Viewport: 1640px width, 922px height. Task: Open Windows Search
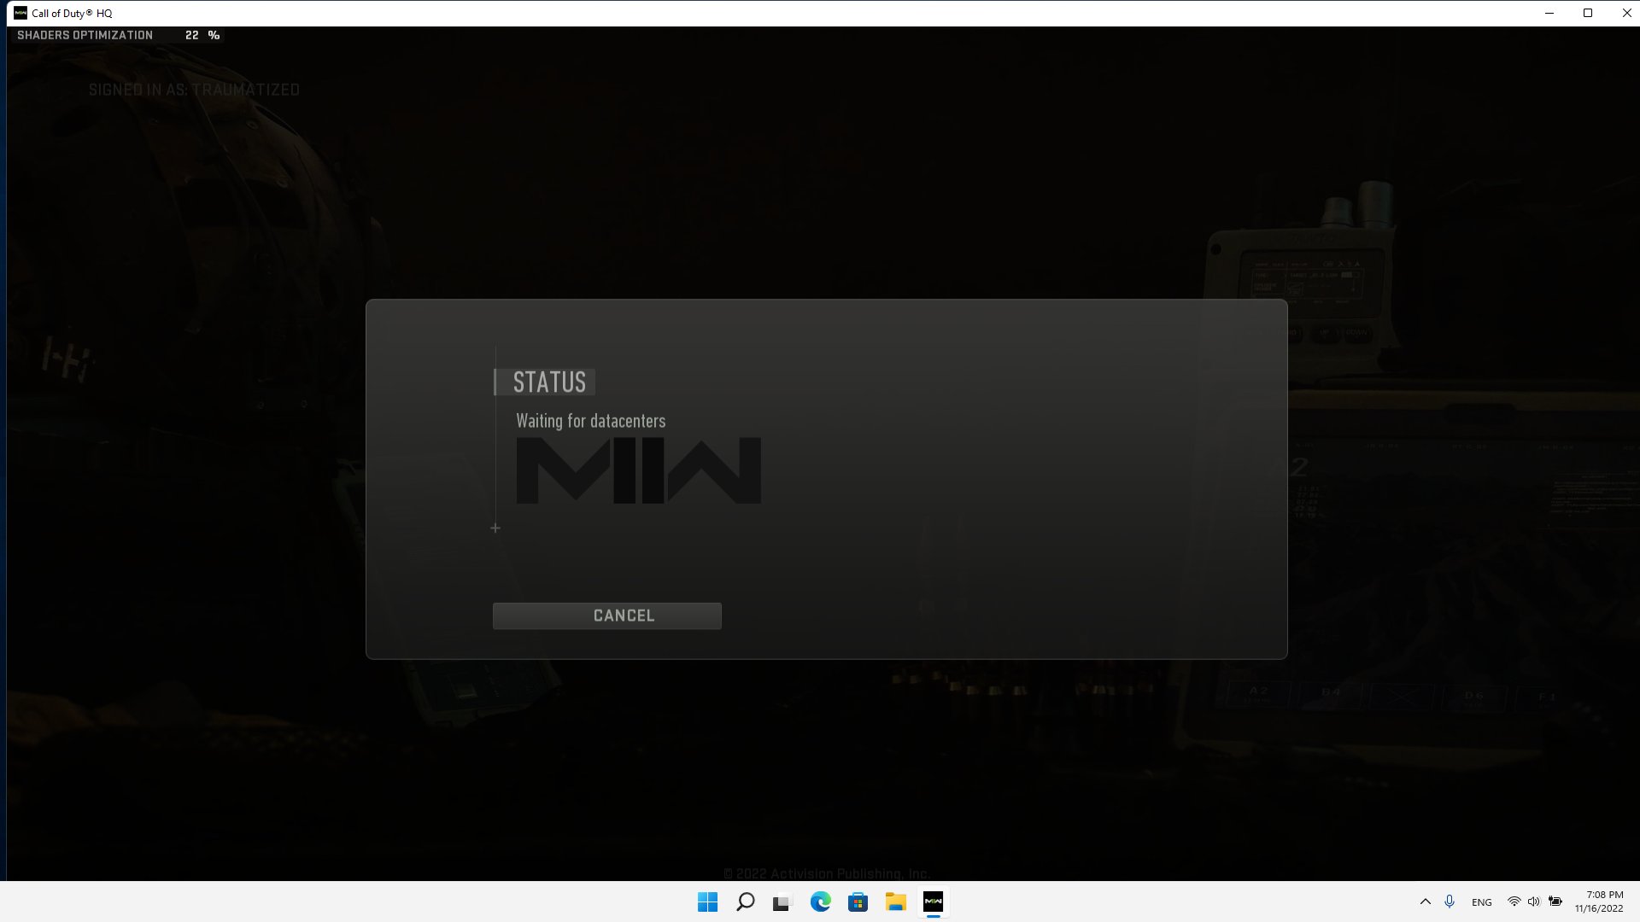(745, 902)
